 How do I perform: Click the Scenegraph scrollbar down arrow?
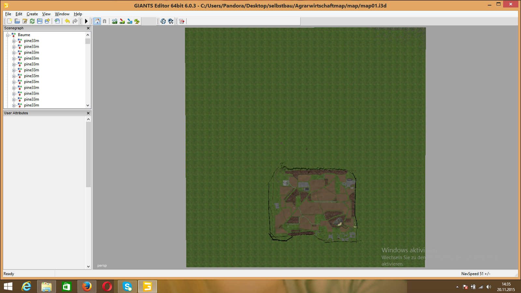point(88,105)
